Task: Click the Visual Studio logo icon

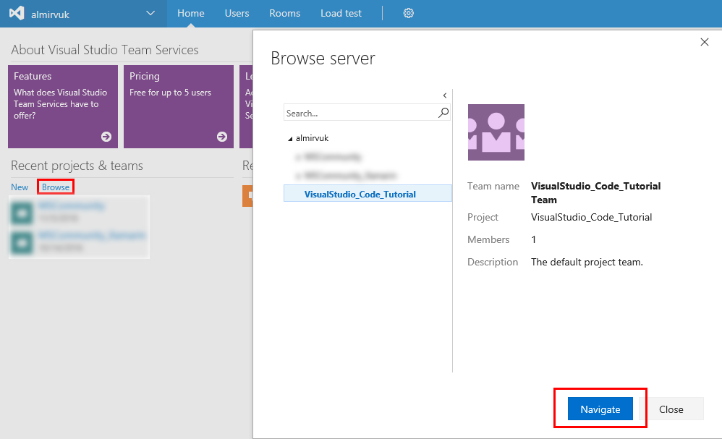Action: click(17, 13)
